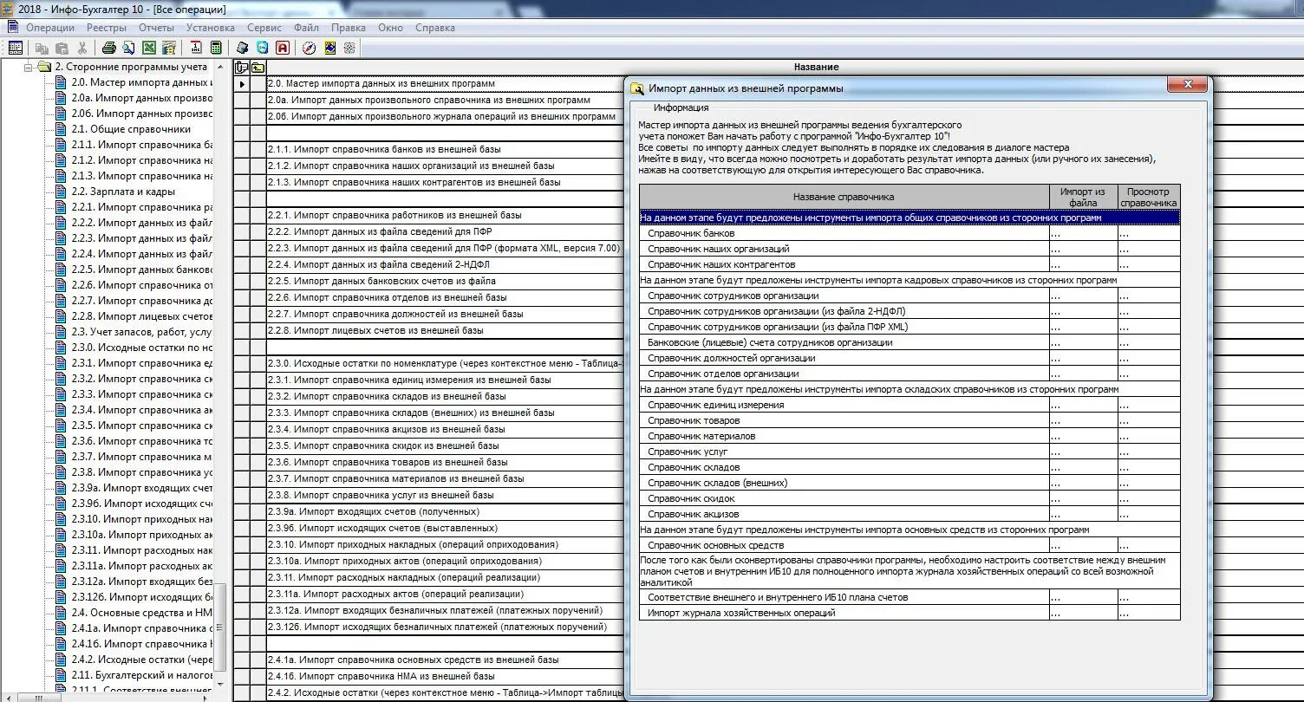The height and width of the screenshot is (702, 1304).
Task: Click the red letter A toolbar icon
Action: coord(283,48)
